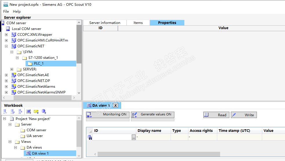
Task: Click the \SYM: folder icon
Action: click(19, 52)
